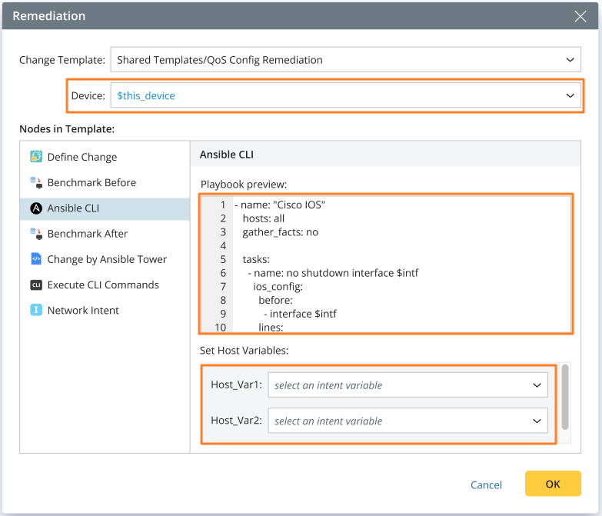Open the Host_Var2 intent variable dropdown
This screenshot has height=516, width=602.
[x=407, y=421]
